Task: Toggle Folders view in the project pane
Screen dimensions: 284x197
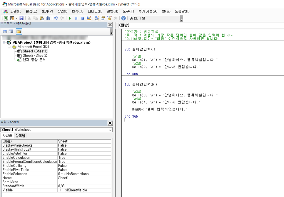Action: click(x=19, y=32)
